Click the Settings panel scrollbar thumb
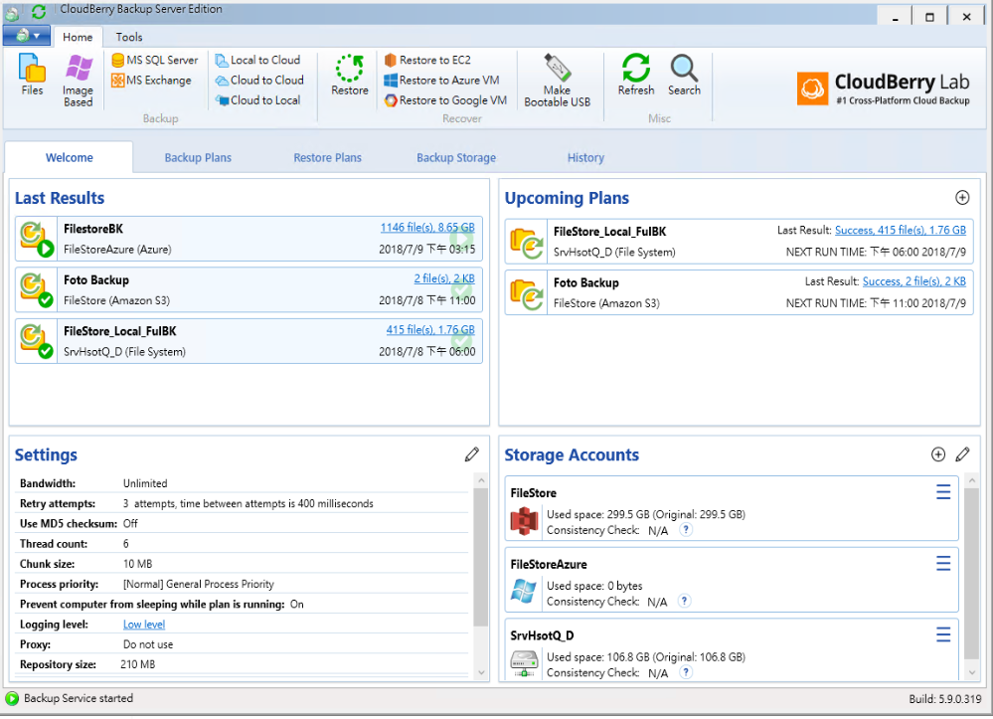This screenshot has height=719, width=993. [x=481, y=557]
